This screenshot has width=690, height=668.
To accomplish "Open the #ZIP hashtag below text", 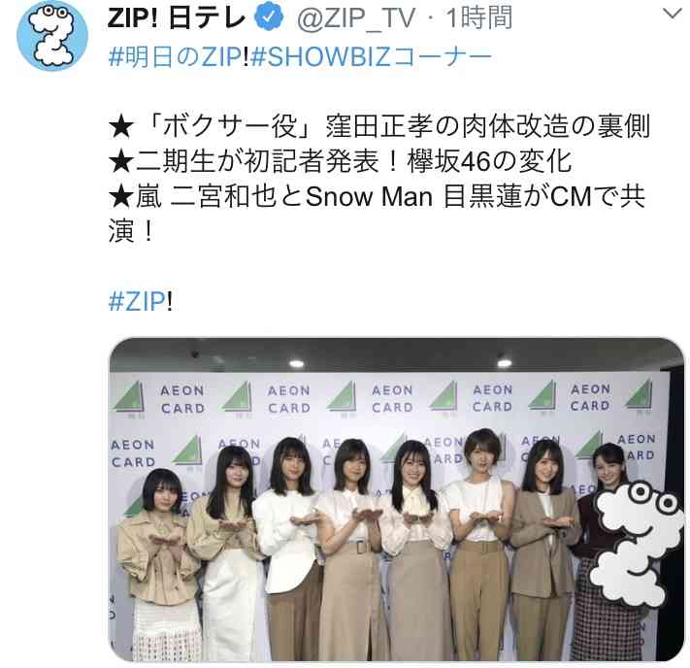I will (x=141, y=302).
